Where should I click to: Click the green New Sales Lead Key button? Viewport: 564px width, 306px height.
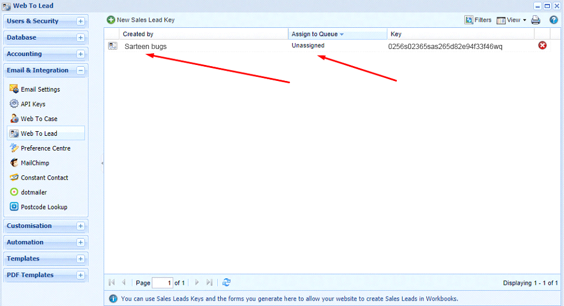141,20
